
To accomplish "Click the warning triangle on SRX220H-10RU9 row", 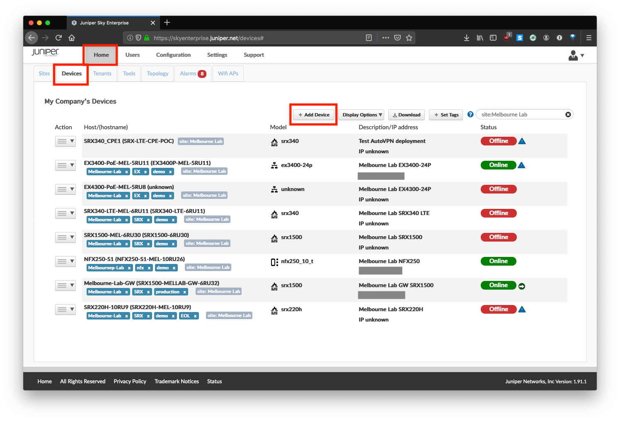I will click(x=522, y=310).
